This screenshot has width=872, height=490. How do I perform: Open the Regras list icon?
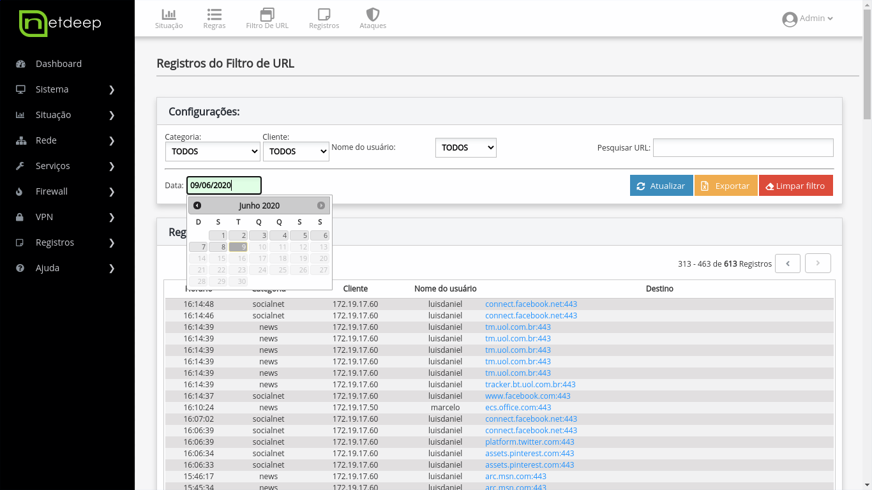coord(214,19)
